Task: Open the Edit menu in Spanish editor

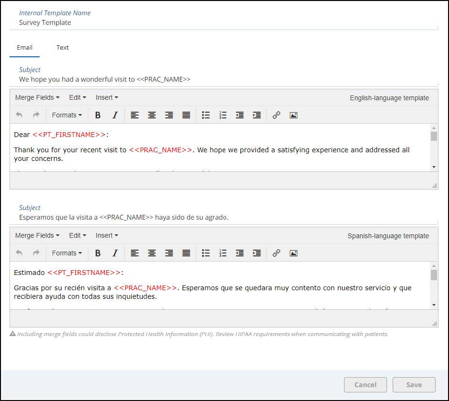Action: 77,235
